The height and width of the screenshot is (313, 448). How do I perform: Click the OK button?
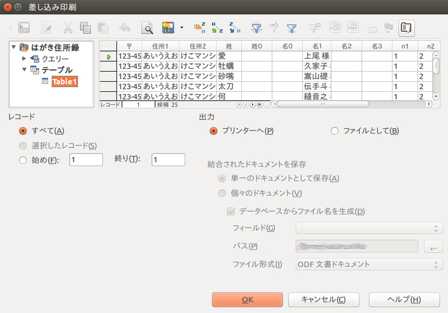[x=248, y=300]
